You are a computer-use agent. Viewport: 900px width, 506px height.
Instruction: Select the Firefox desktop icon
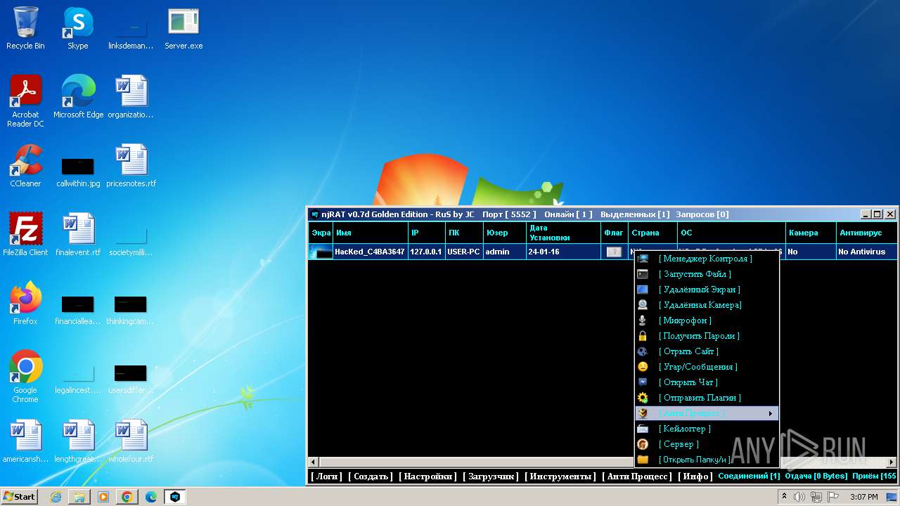(25, 304)
